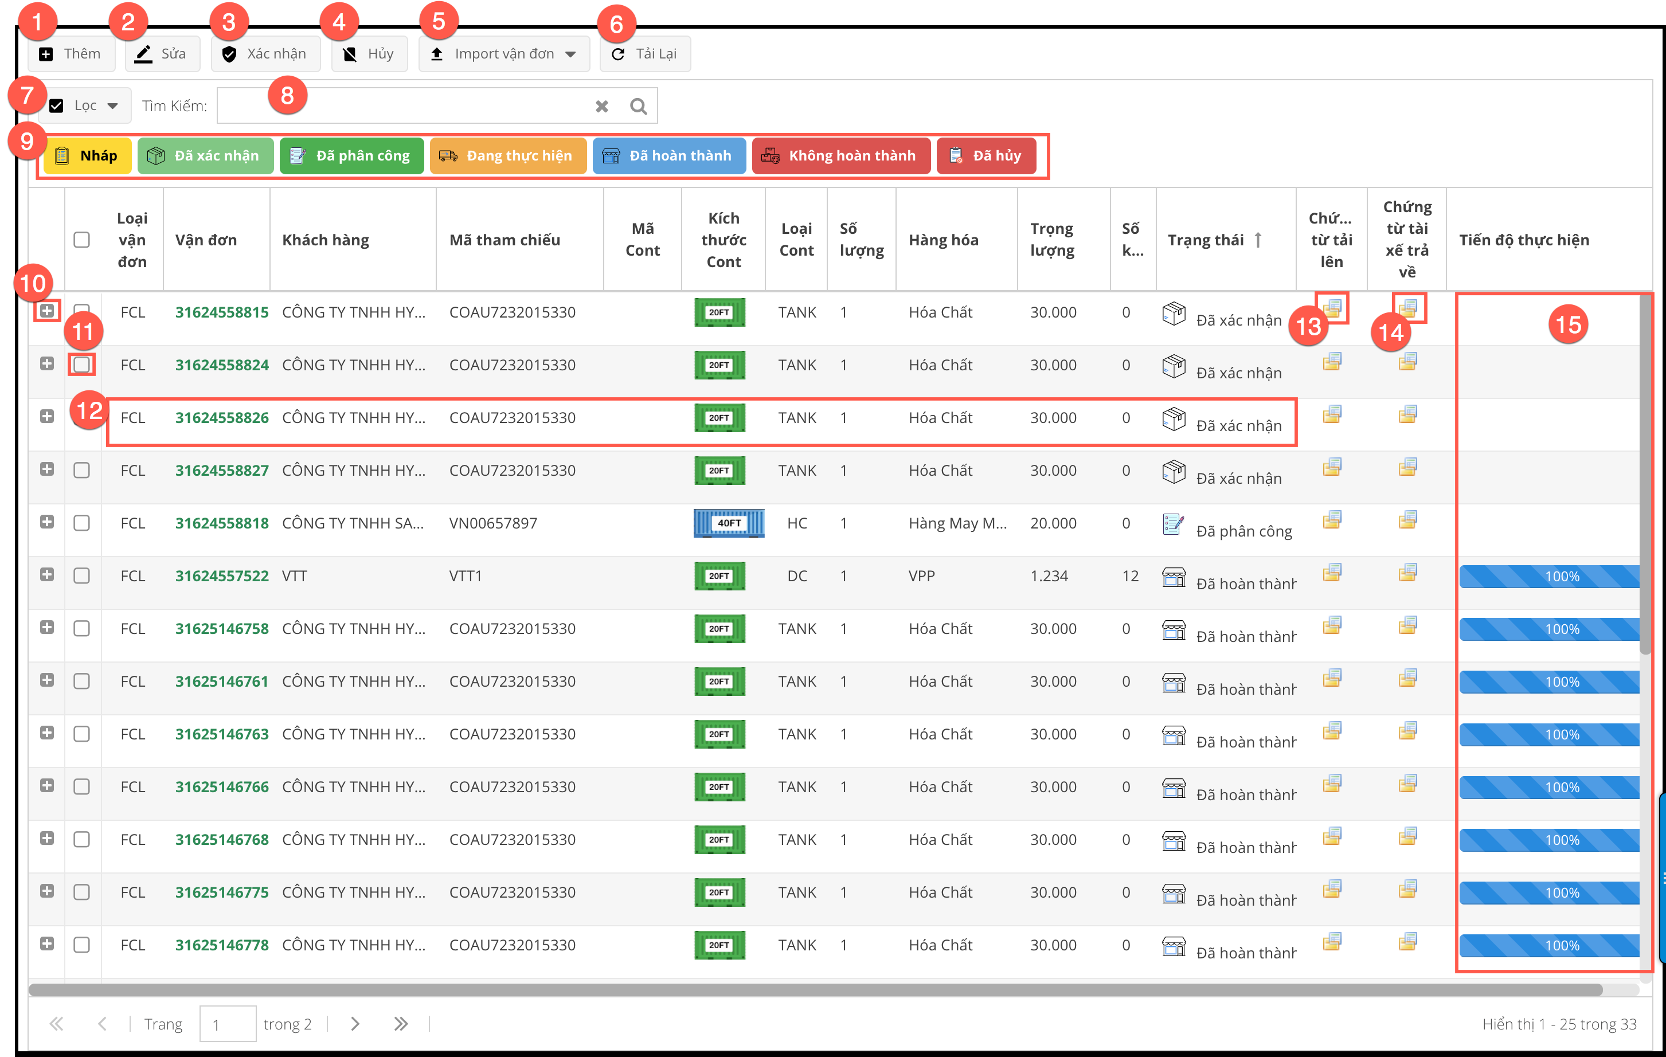Expand row details for 31624558818
Image resolution: width=1666 pixels, height=1057 pixels.
pos(47,522)
